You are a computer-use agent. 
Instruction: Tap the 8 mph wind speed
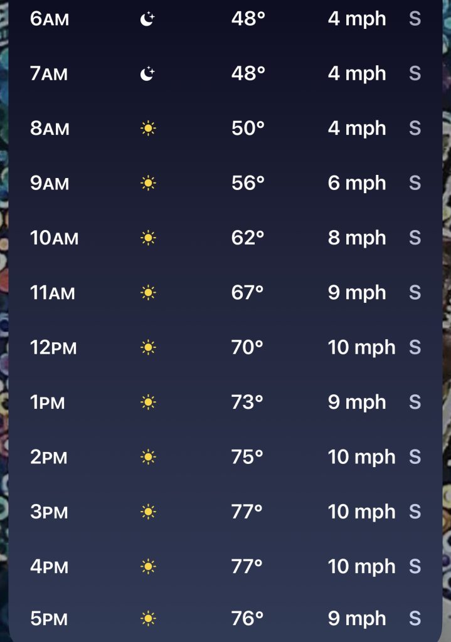pyautogui.click(x=357, y=238)
